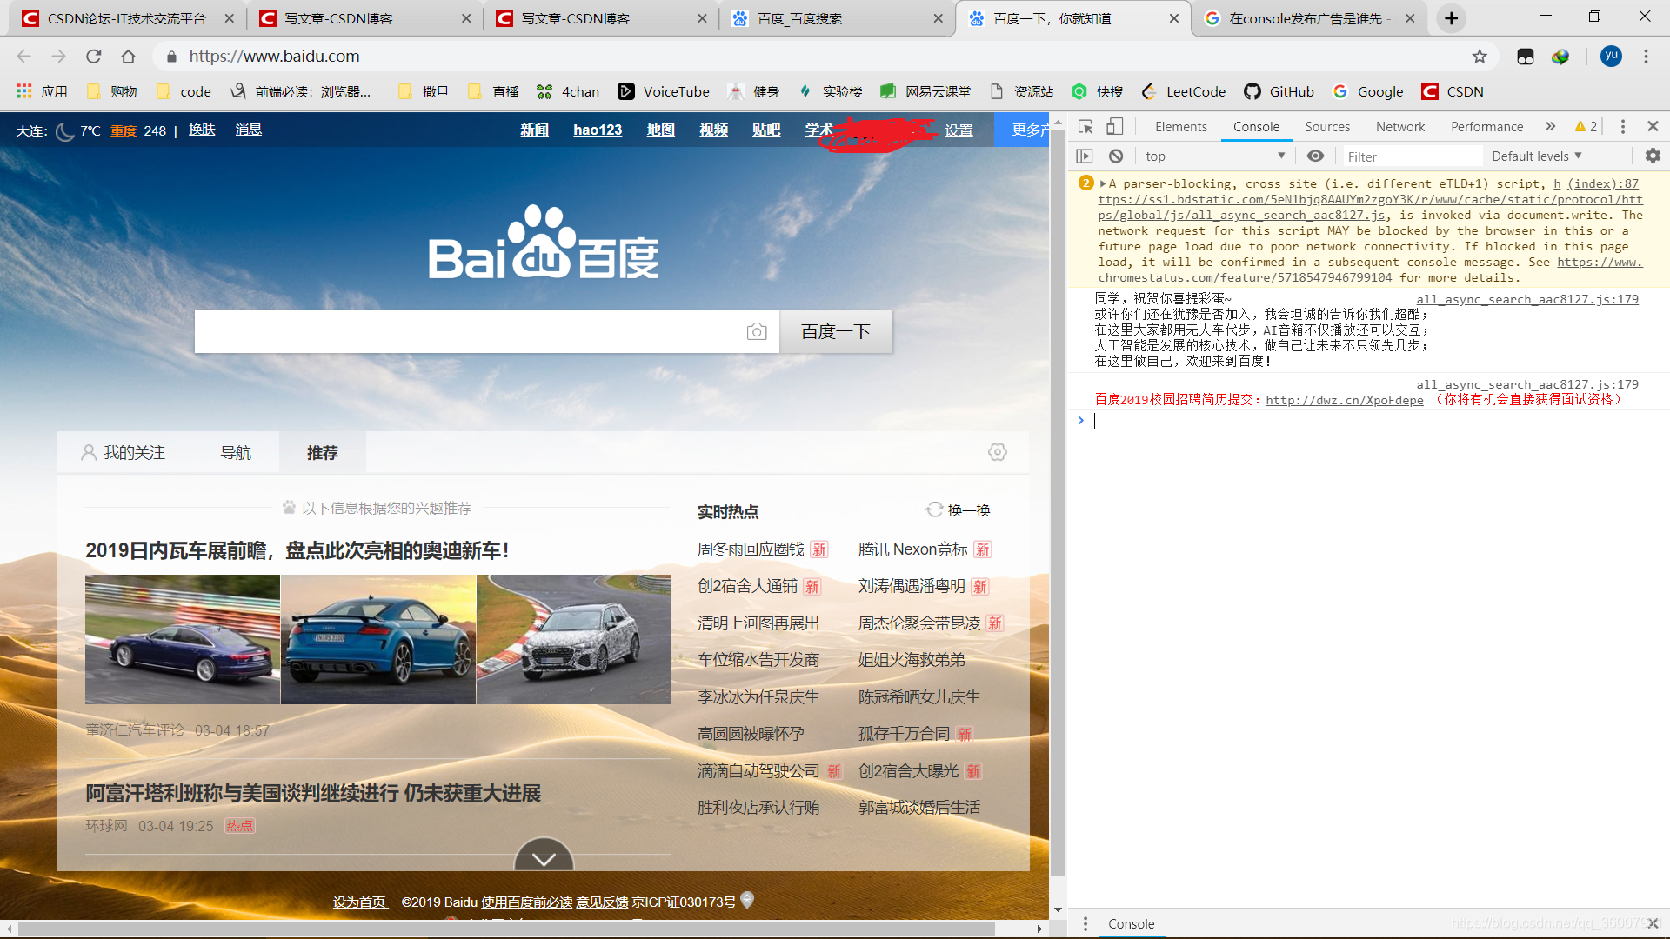Switch to the Elements tab

(1180, 127)
